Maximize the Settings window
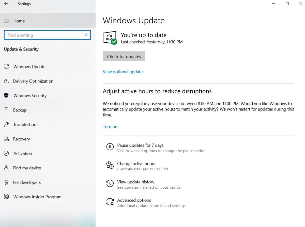Screen dimensions: 305x227 point(287,4)
